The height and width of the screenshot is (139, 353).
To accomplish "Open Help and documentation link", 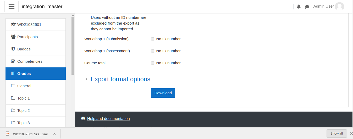I will point(108,119).
